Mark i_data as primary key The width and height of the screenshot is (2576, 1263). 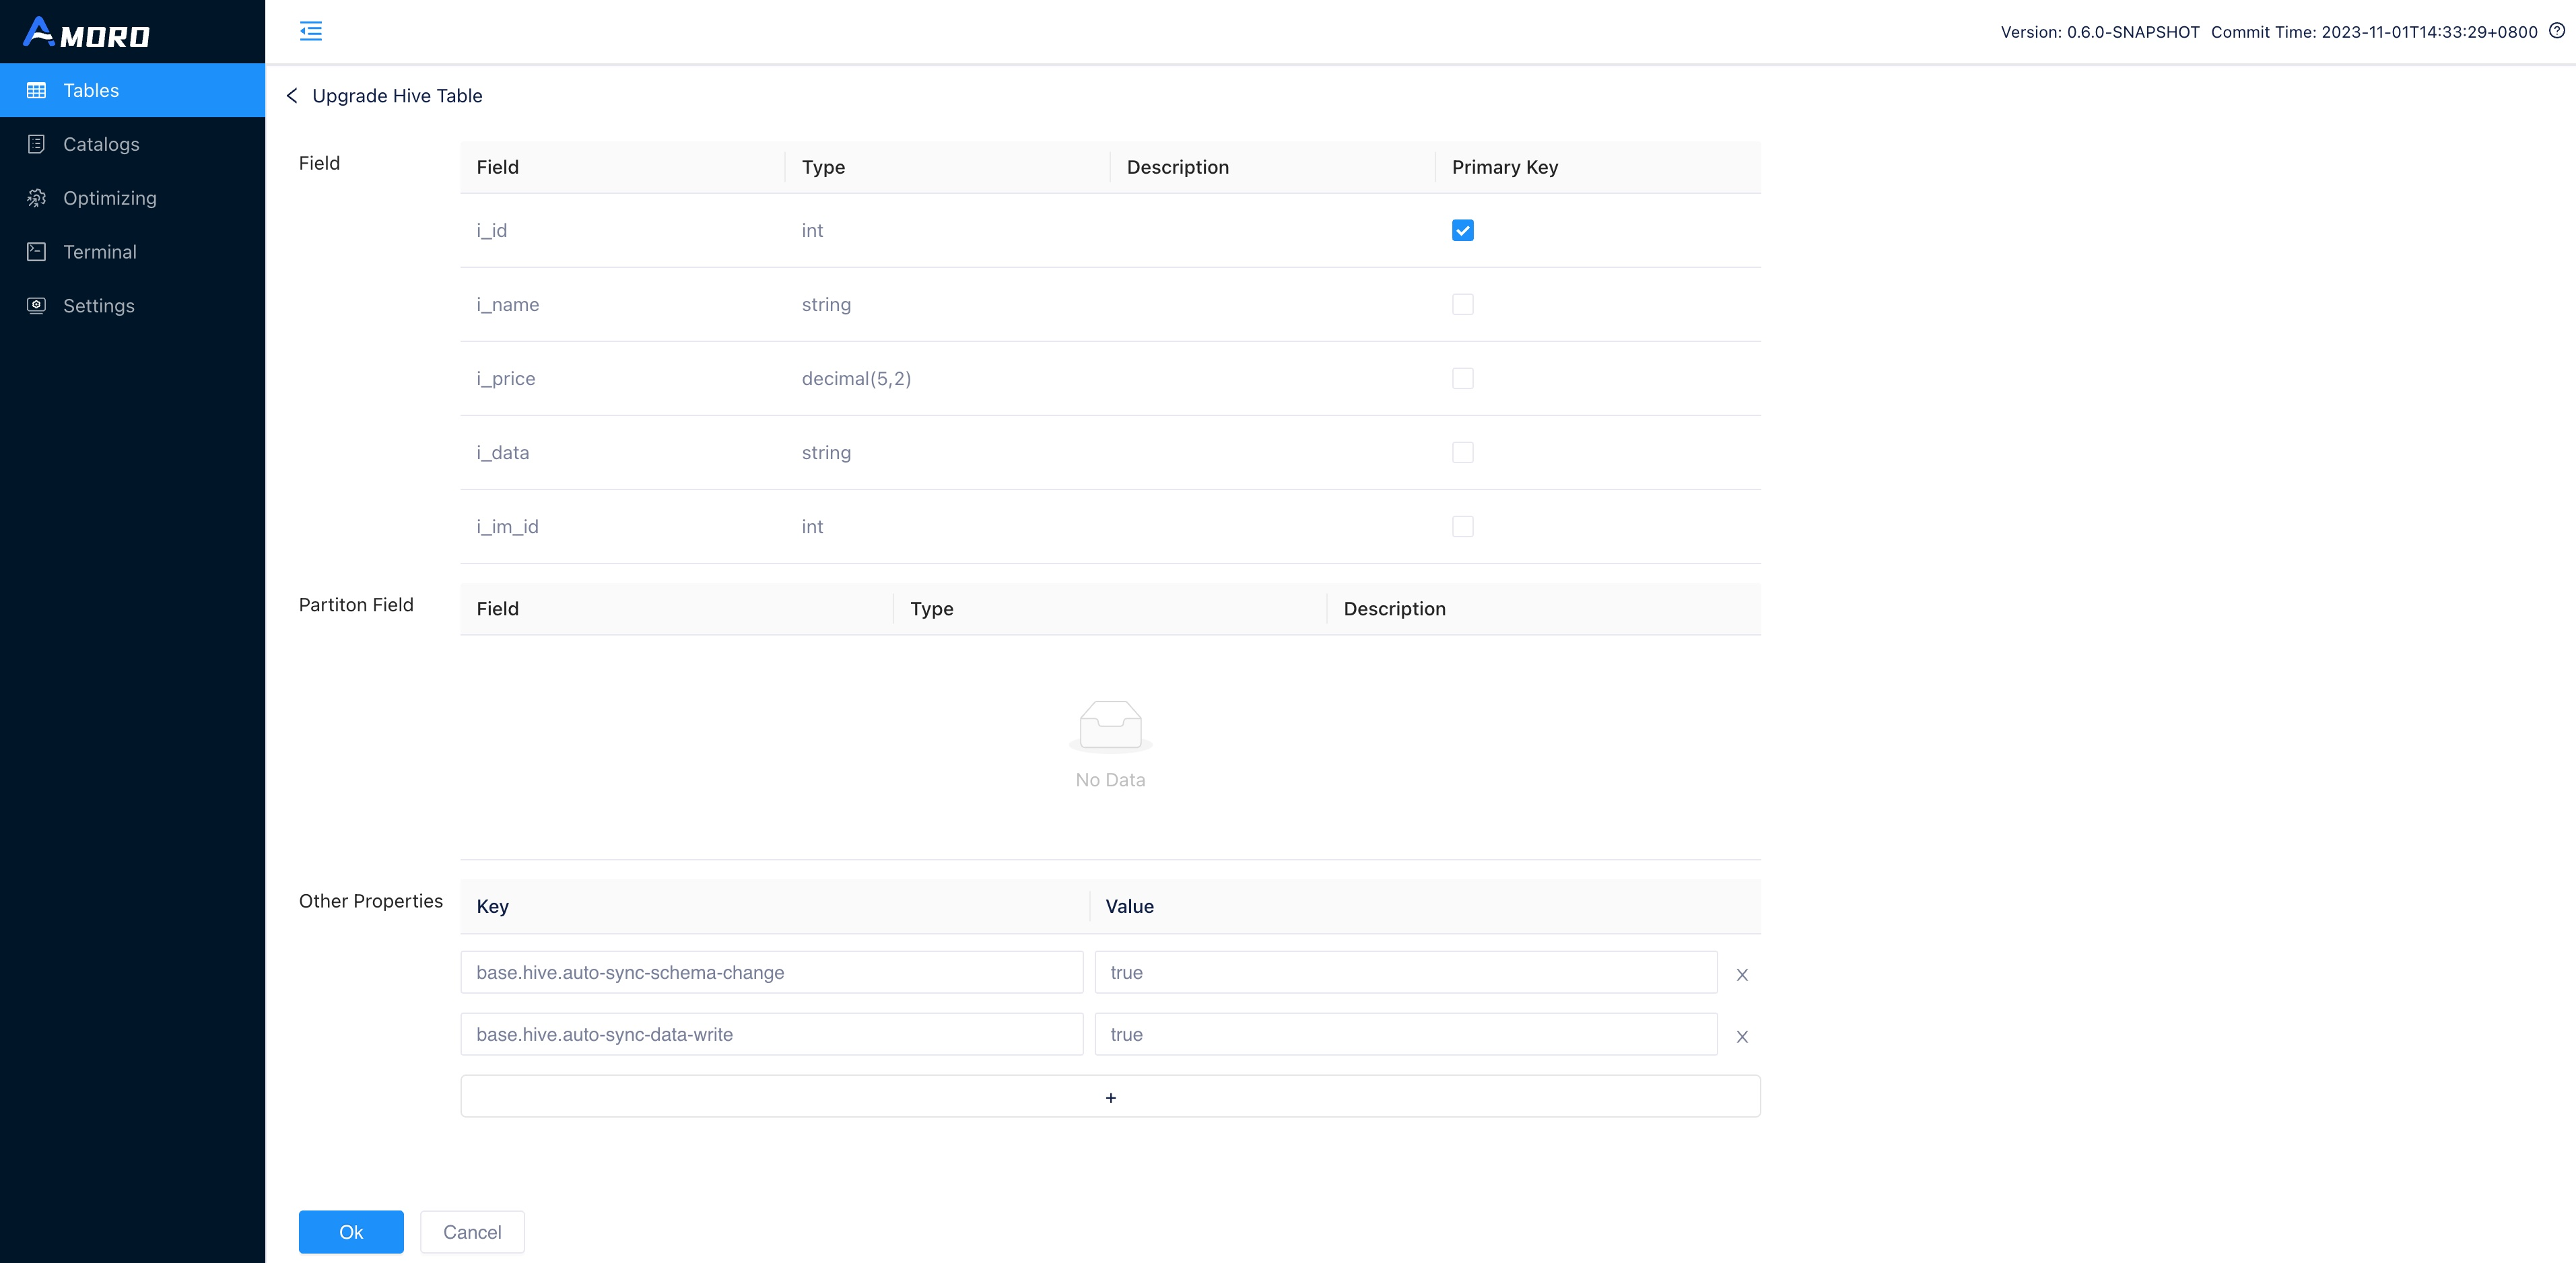(x=1462, y=452)
